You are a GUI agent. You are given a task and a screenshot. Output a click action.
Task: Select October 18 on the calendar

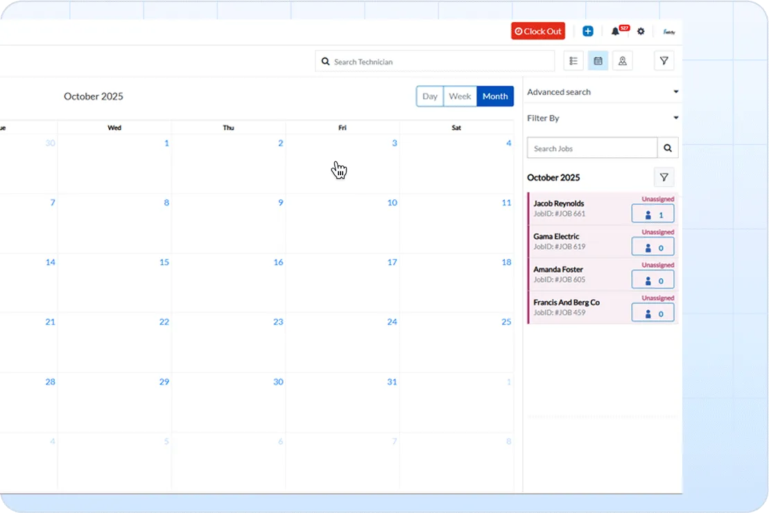coord(507,262)
